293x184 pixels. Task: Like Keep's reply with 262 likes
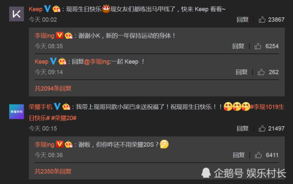point(261,72)
